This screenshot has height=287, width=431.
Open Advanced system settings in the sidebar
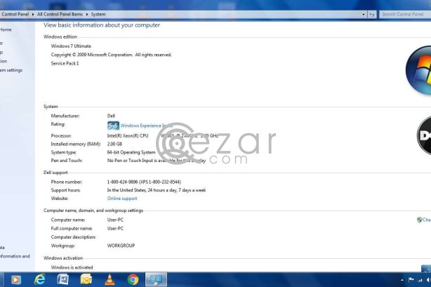[11, 70]
